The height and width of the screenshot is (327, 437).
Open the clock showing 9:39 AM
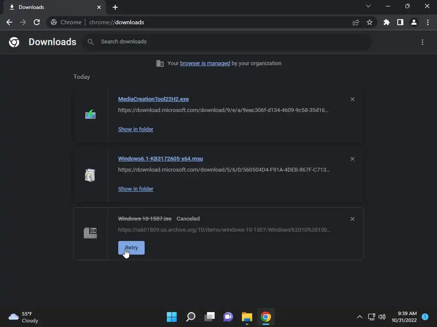point(404,317)
